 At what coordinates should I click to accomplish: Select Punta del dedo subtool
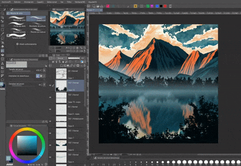click(17, 24)
